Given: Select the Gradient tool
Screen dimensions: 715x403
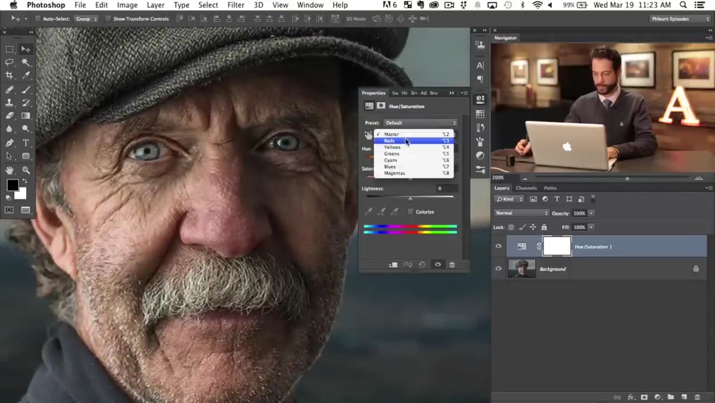Looking at the screenshot, I should point(26,116).
